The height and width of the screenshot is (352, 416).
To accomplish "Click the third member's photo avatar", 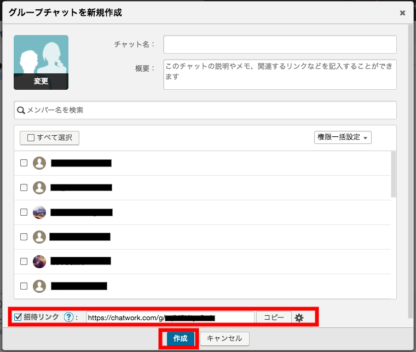I will [39, 212].
